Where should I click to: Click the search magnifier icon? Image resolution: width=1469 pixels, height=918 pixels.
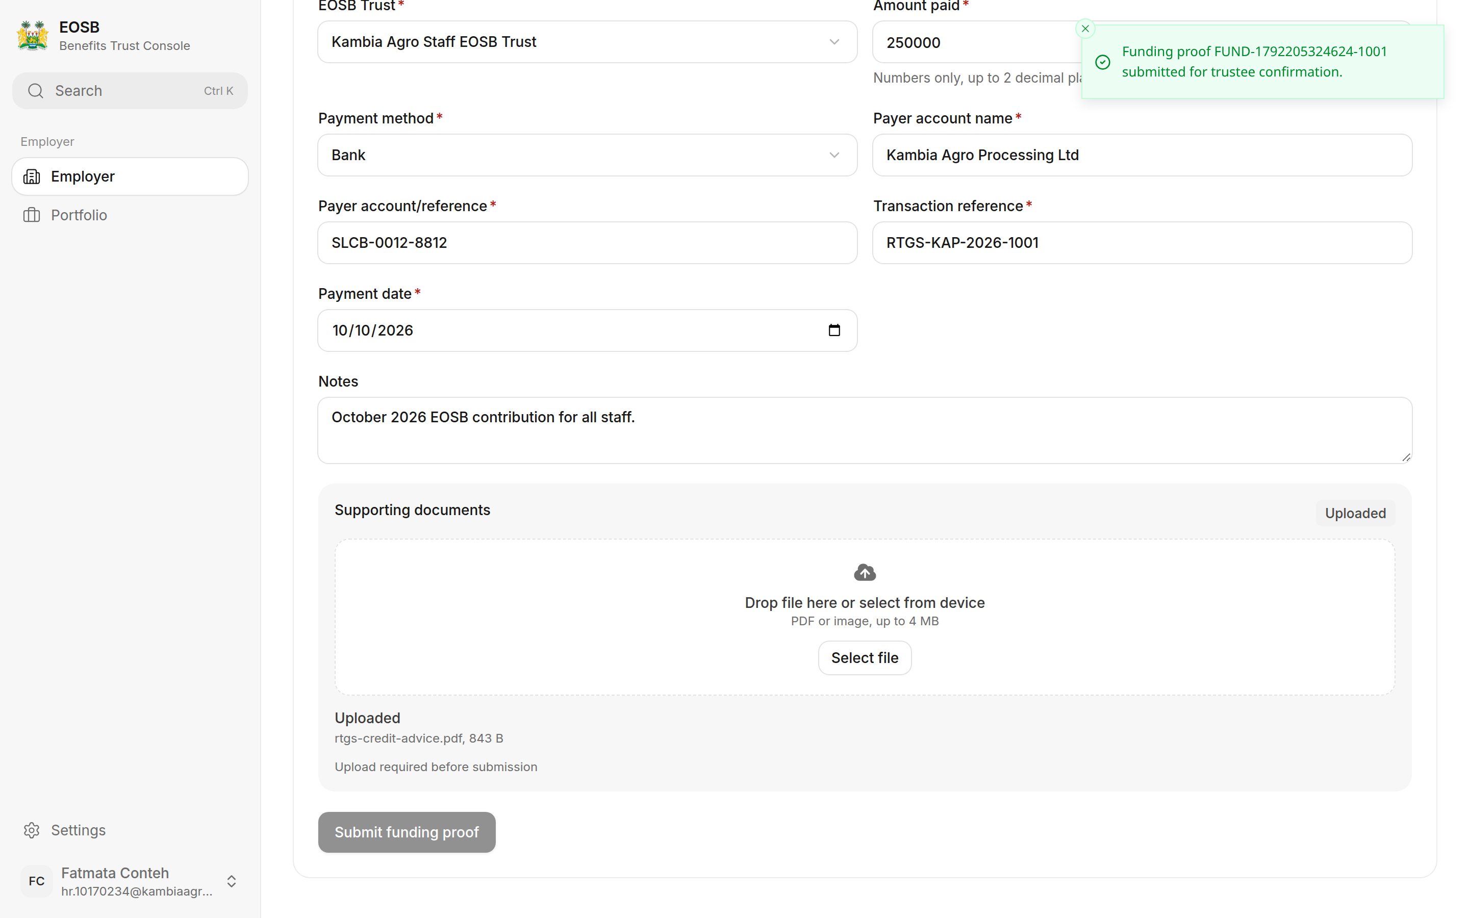coord(36,91)
